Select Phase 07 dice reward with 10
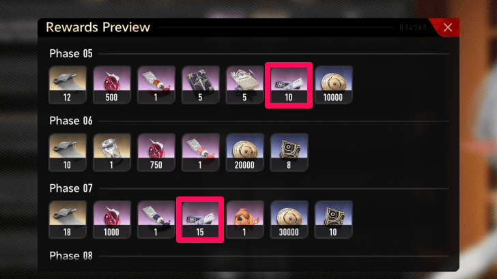497x279 pixels. 333,220
